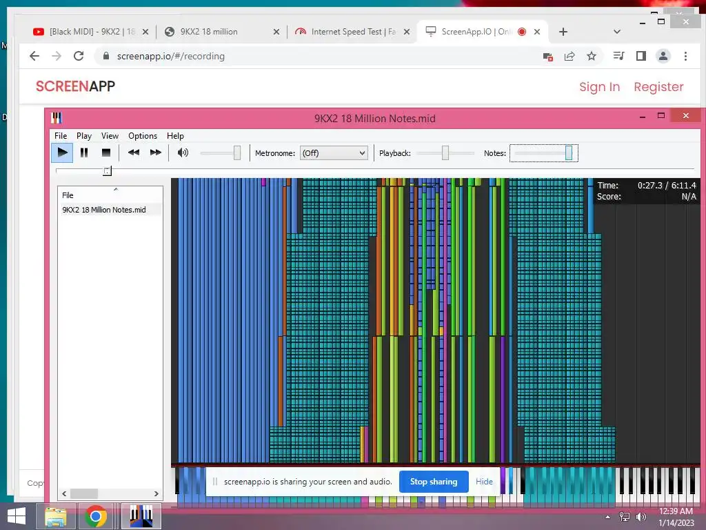Open the Play menu
Screen dimensions: 706x530
click(83, 136)
